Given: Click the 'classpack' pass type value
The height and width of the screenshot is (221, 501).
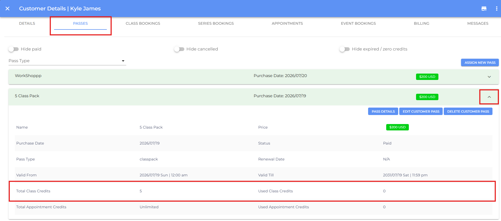Looking at the screenshot, I should coord(149,159).
